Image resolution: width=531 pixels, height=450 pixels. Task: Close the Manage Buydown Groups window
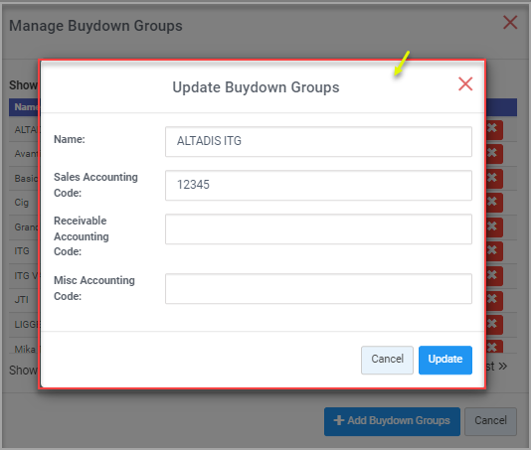[510, 22]
